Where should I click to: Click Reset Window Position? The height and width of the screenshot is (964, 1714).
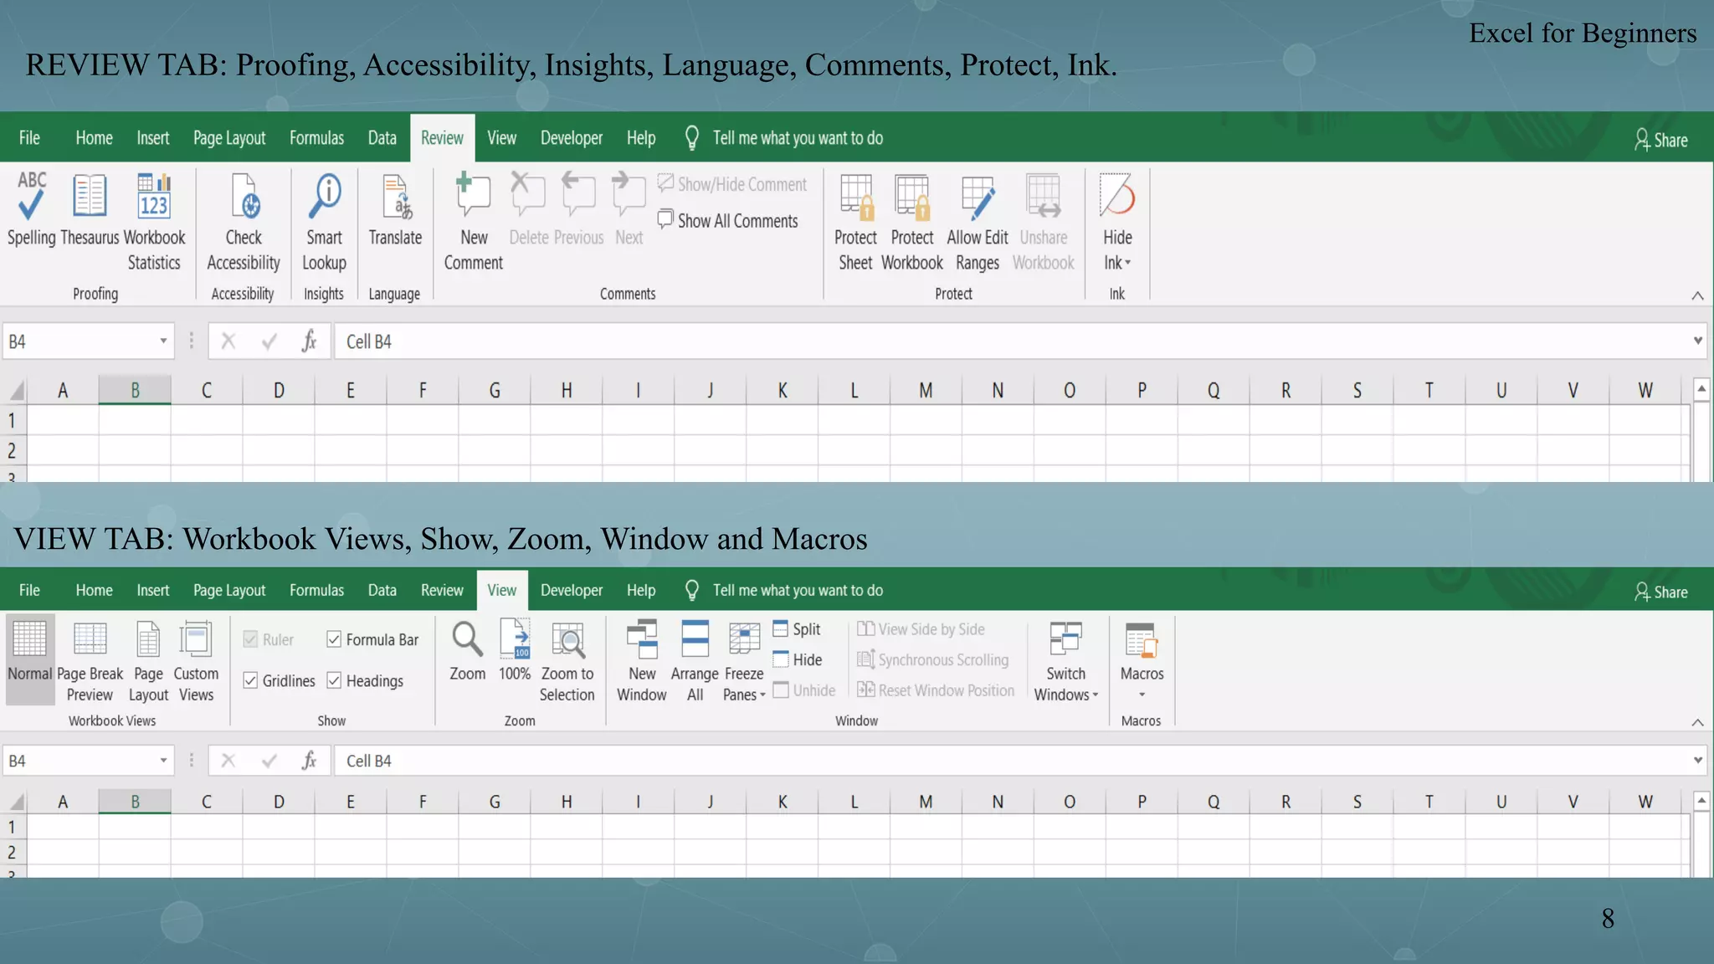click(936, 690)
